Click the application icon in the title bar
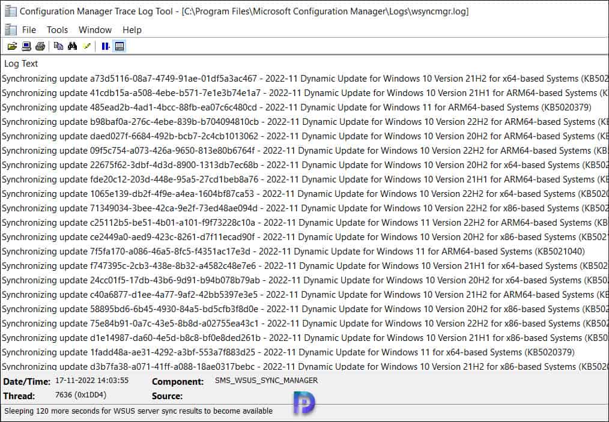The image size is (609, 422). tap(10, 11)
